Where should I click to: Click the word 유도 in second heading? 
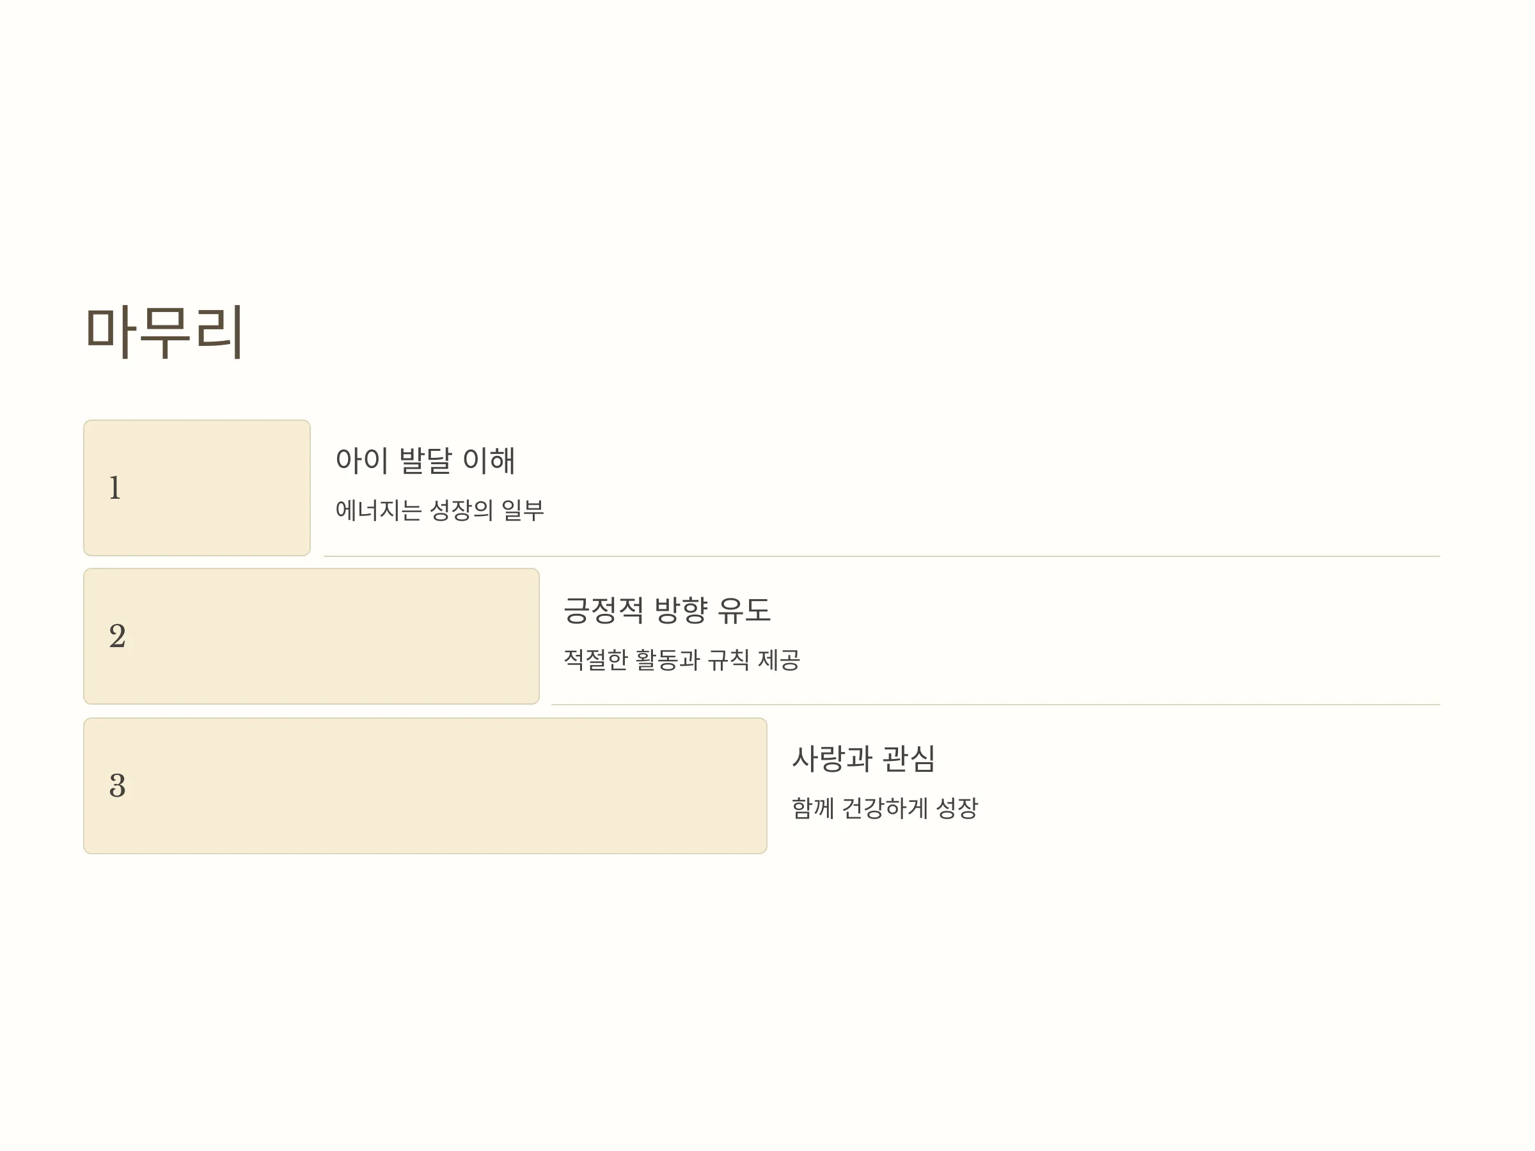click(x=744, y=610)
